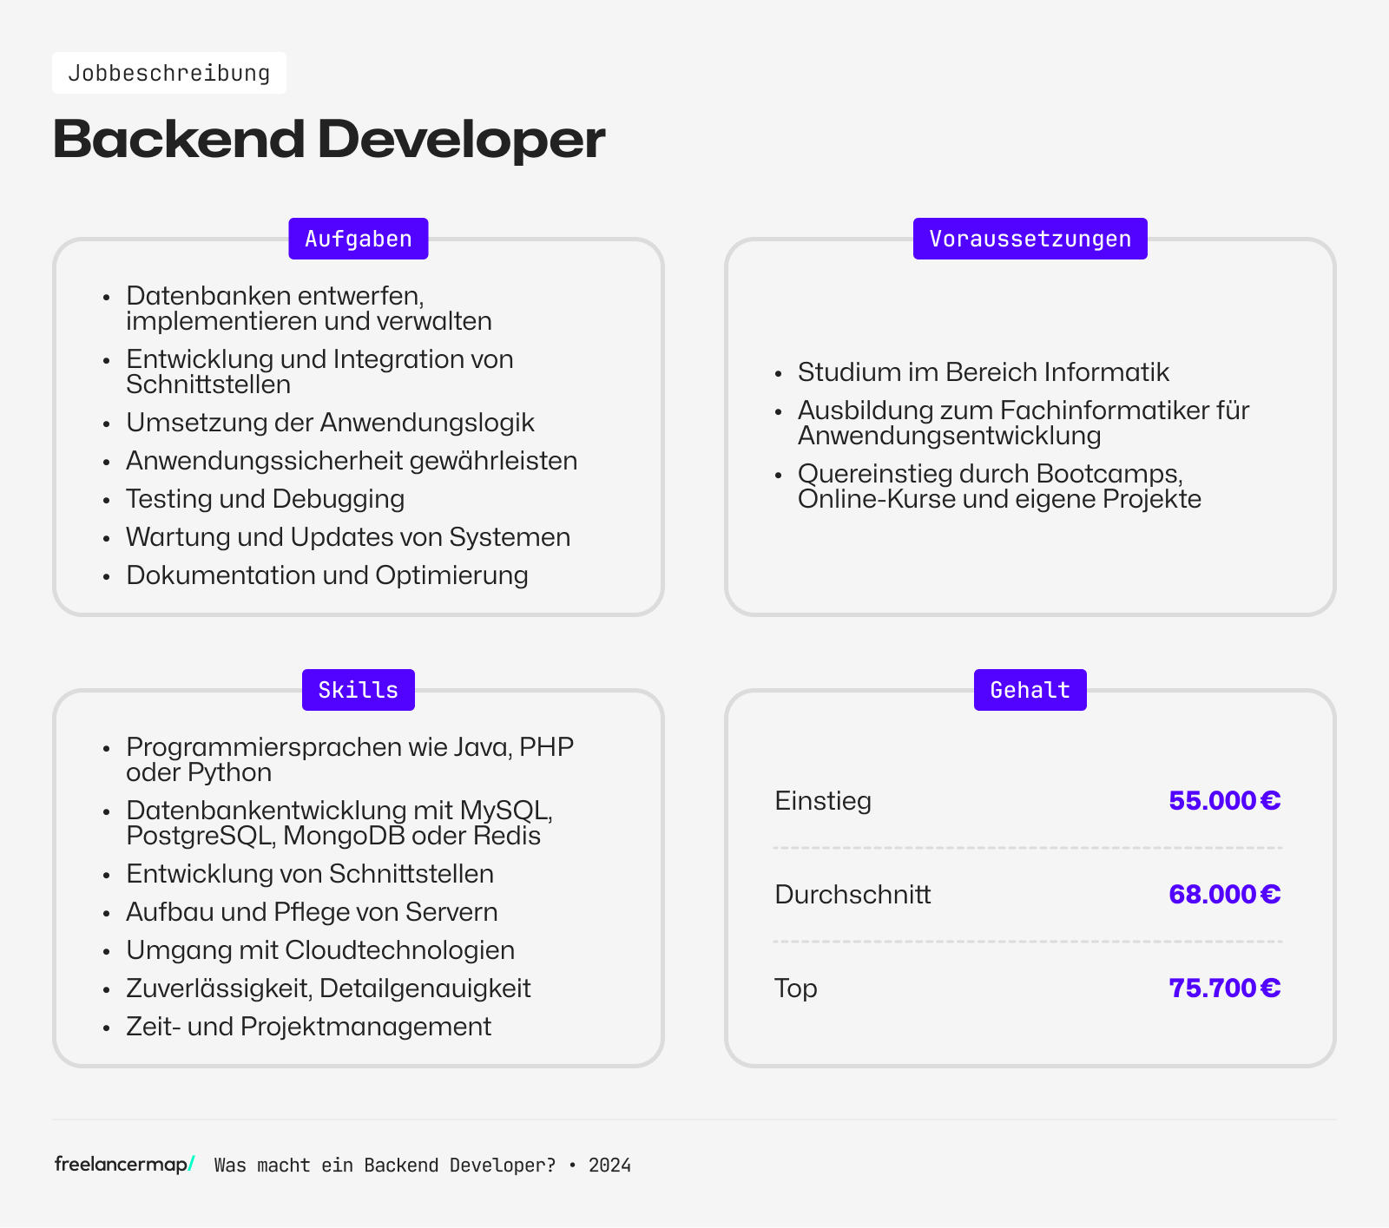1389x1228 pixels.
Task: Select the Aufgaben section badge
Action: 359,239
